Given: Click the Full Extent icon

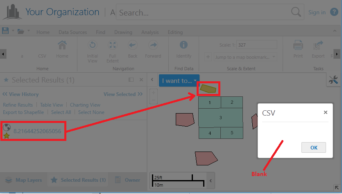Looking at the screenshot, I should [x=113, y=45].
